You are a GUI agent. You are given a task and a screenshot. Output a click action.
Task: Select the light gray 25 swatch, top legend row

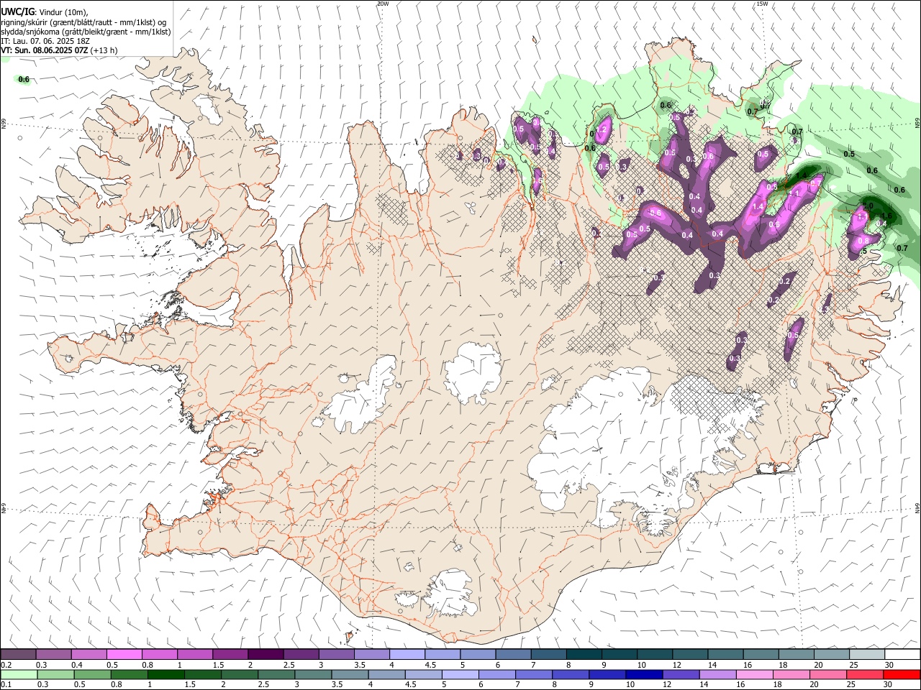point(866,654)
